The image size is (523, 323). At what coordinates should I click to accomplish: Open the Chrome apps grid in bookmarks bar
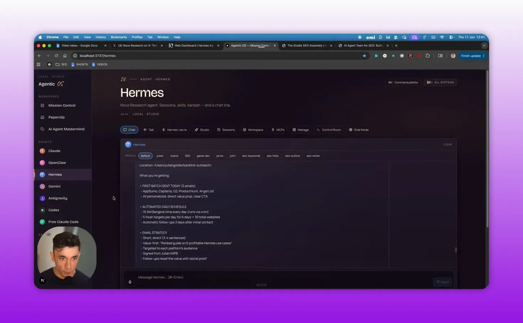point(39,64)
